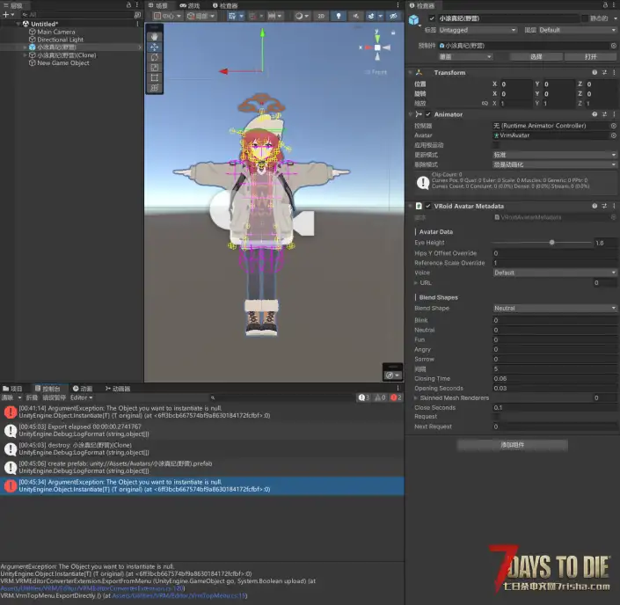Click the 清除 (Clear) console button
This screenshot has width=620, height=605.
pyautogui.click(x=7, y=397)
